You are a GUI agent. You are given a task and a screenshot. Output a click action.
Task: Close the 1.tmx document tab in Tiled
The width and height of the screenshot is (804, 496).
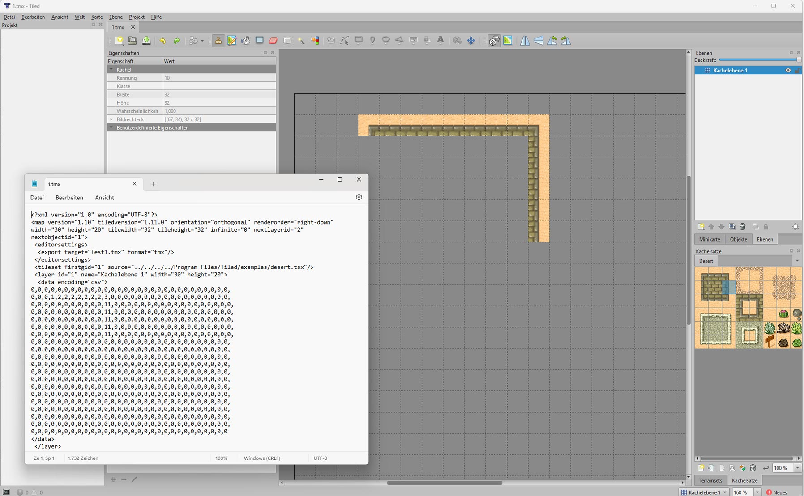click(x=133, y=27)
